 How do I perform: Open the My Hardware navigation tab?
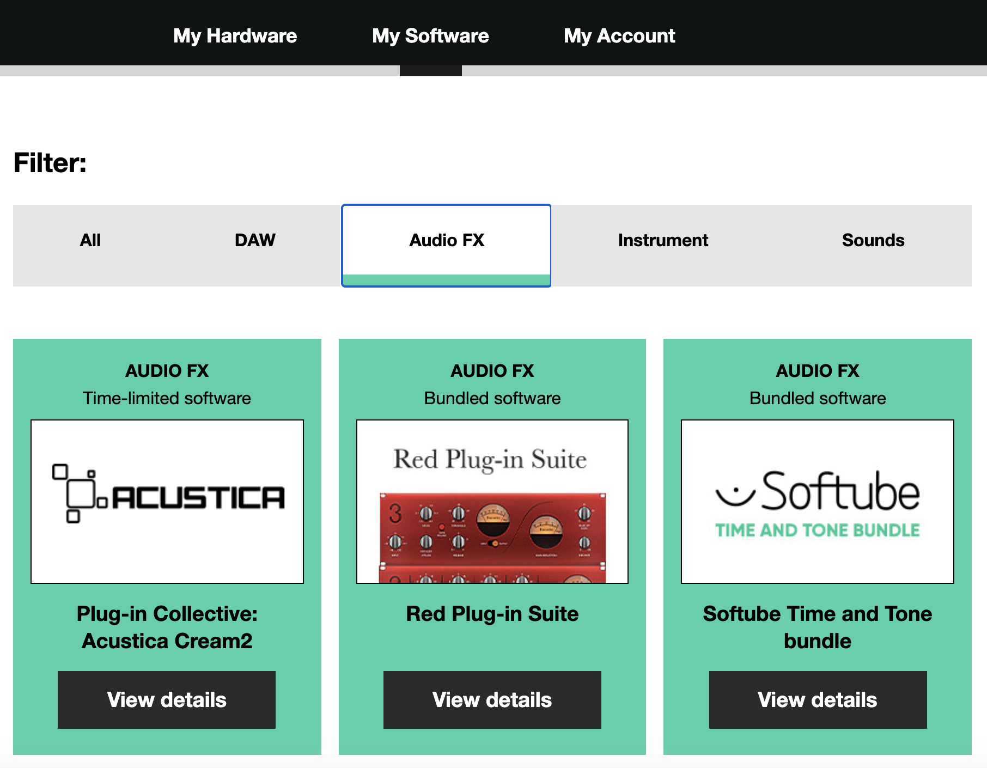235,36
